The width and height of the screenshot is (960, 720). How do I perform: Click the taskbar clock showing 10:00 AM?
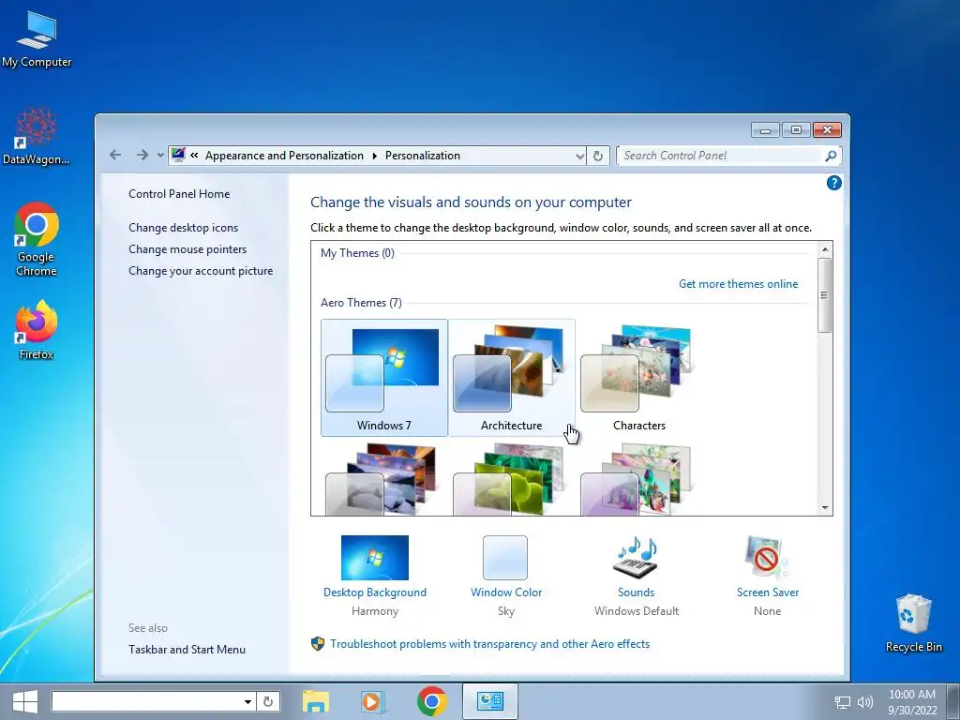click(912, 701)
